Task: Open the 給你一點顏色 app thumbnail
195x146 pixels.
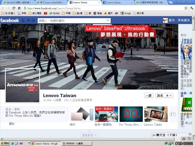Action: (106, 114)
